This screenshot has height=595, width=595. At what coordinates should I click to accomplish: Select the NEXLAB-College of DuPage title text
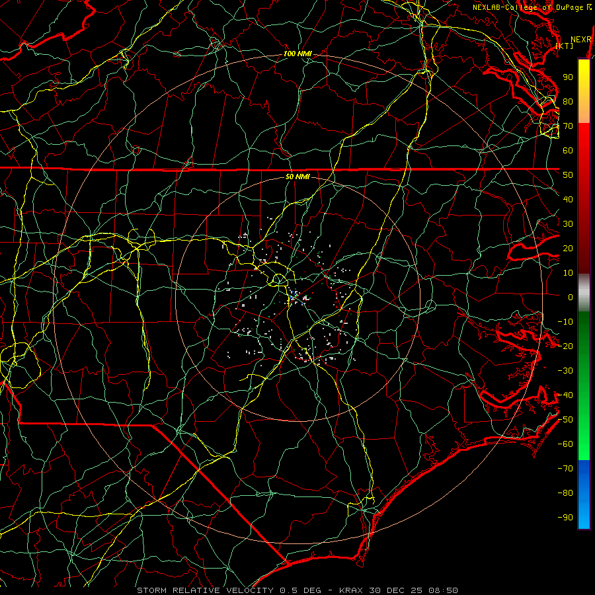[528, 7]
